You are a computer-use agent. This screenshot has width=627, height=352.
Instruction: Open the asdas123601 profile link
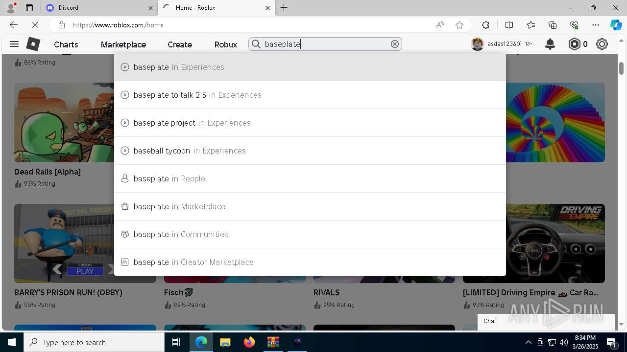coord(505,44)
